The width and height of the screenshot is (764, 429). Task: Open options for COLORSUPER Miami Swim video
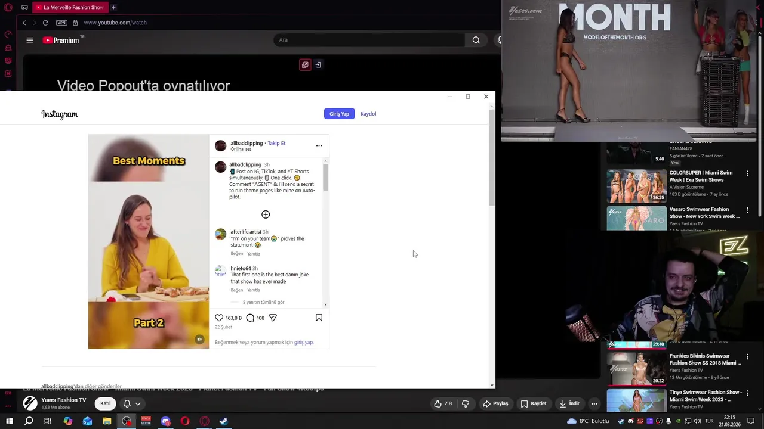747,173
